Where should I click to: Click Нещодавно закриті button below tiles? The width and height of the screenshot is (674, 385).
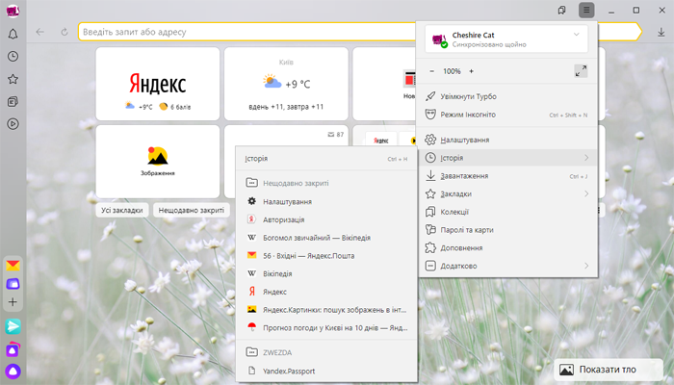[192, 210]
